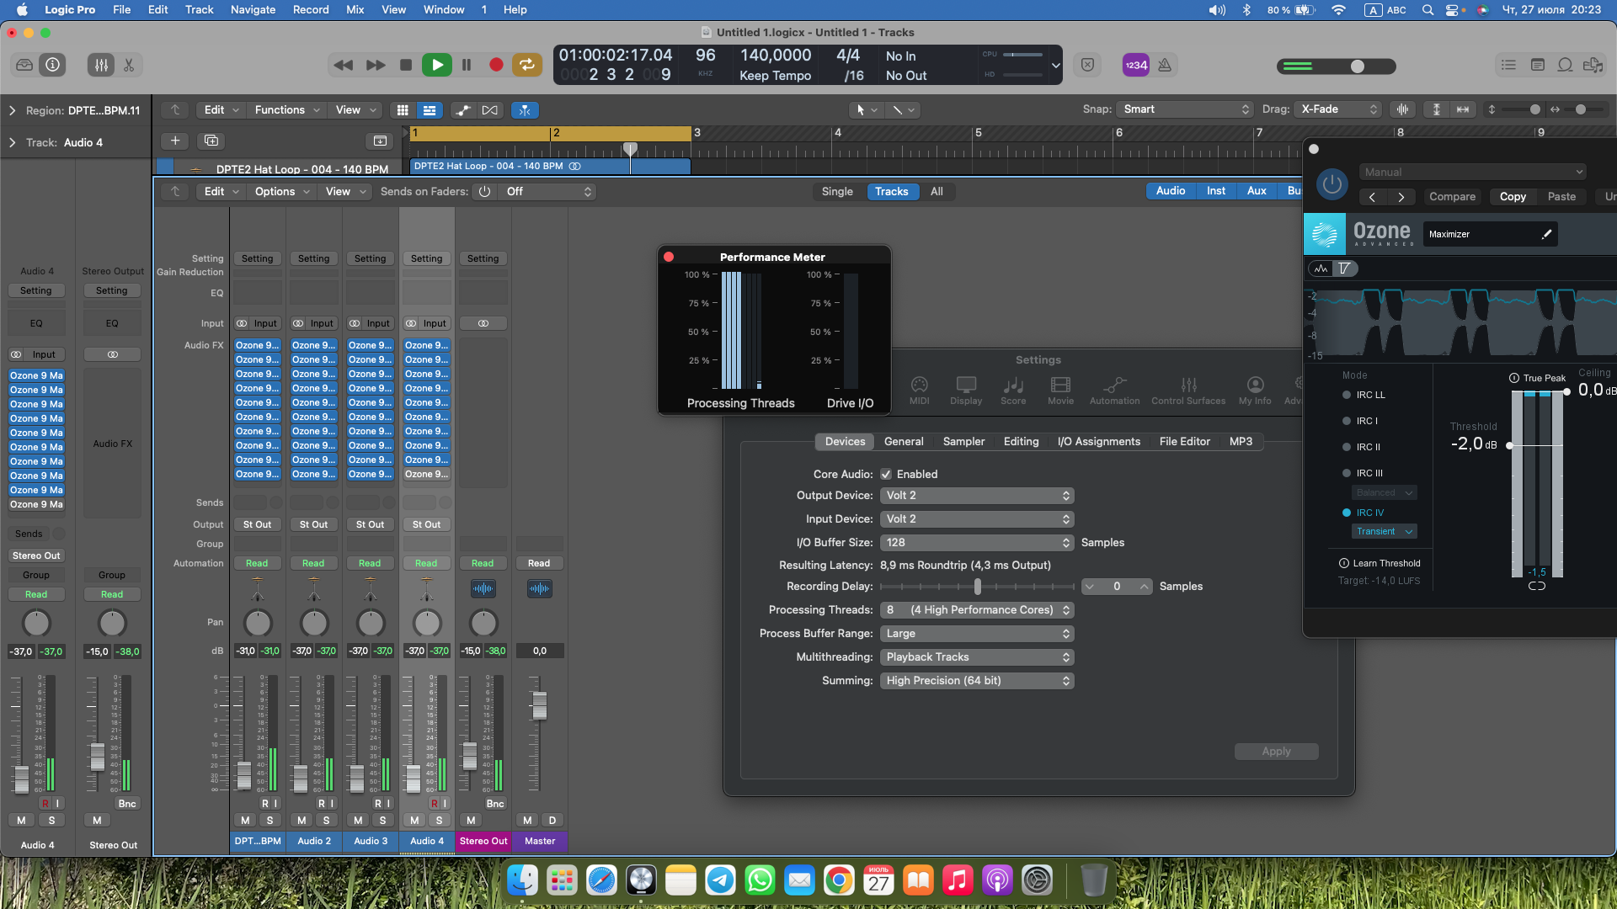The image size is (1617, 909).
Task: Open the Output Device dropdown
Action: (x=977, y=496)
